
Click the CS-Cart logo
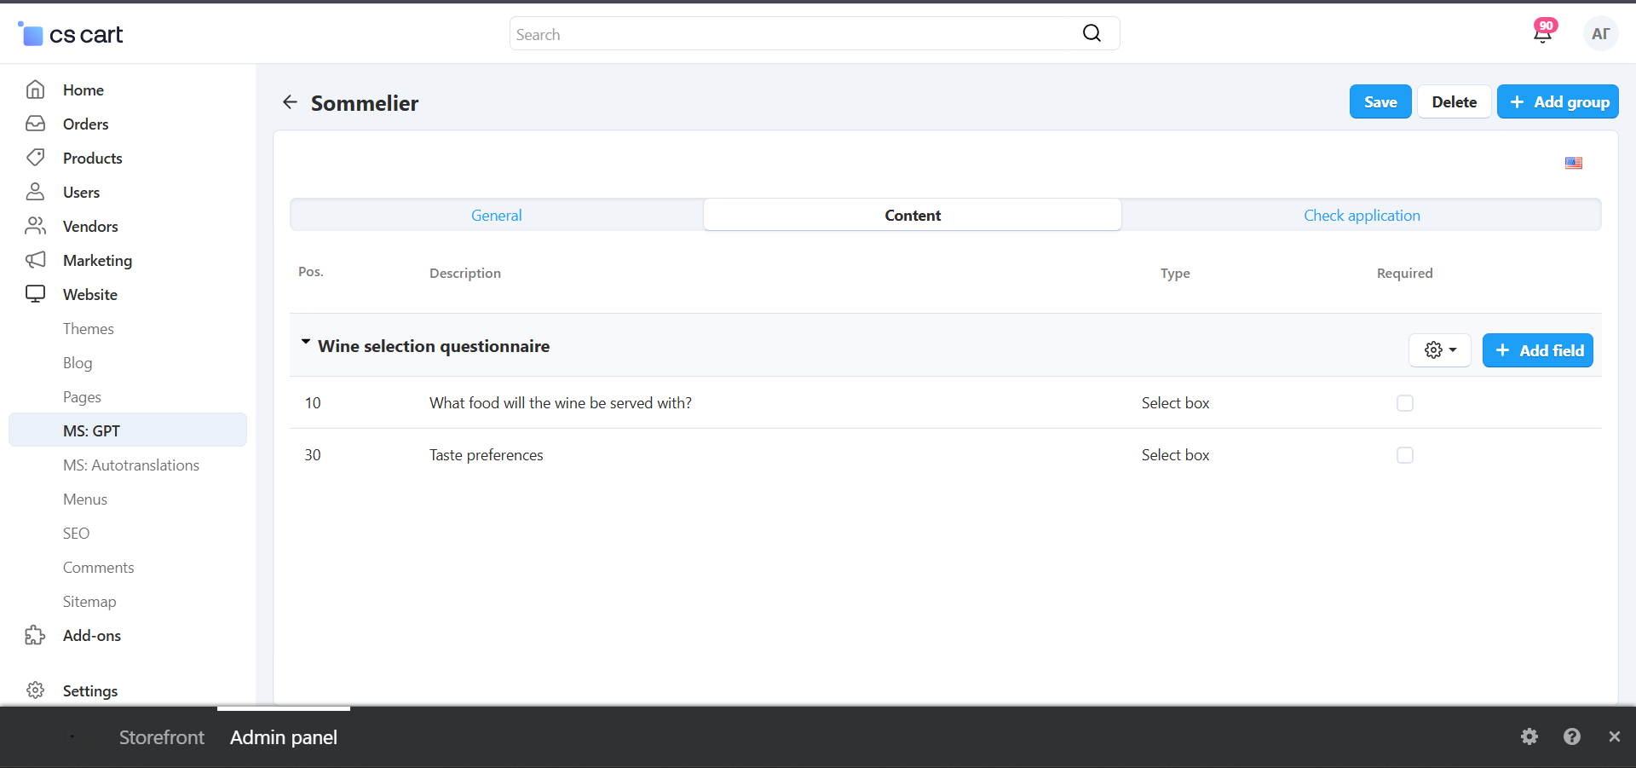71,34
